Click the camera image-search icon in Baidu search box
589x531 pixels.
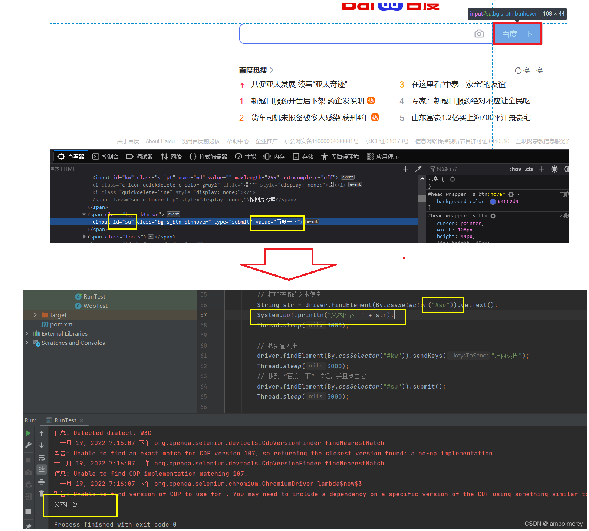(x=479, y=34)
